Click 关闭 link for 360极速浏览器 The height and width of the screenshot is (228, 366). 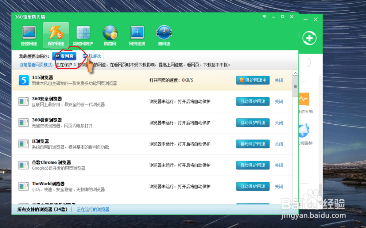(279, 123)
